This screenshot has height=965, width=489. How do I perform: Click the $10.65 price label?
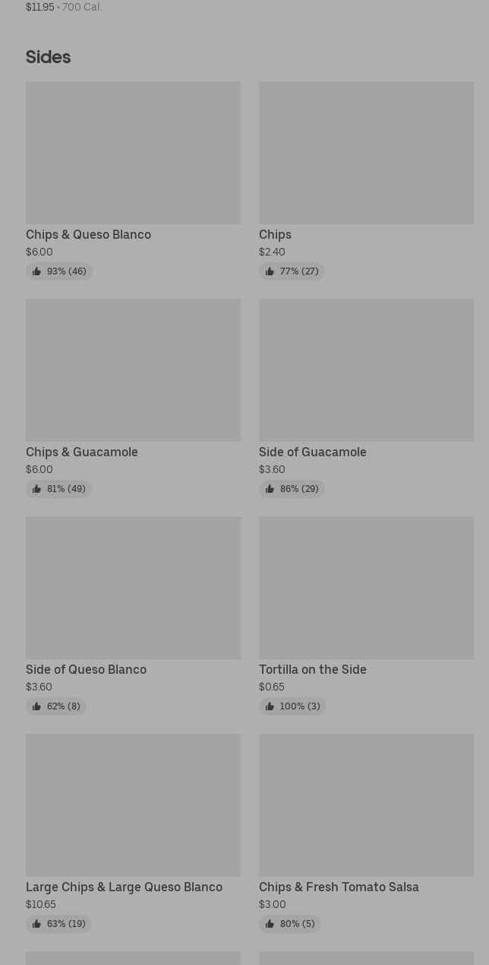coord(41,904)
